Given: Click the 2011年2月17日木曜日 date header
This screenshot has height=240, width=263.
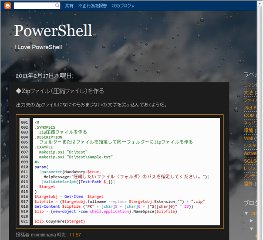Looking at the screenshot, I should [x=44, y=76].
